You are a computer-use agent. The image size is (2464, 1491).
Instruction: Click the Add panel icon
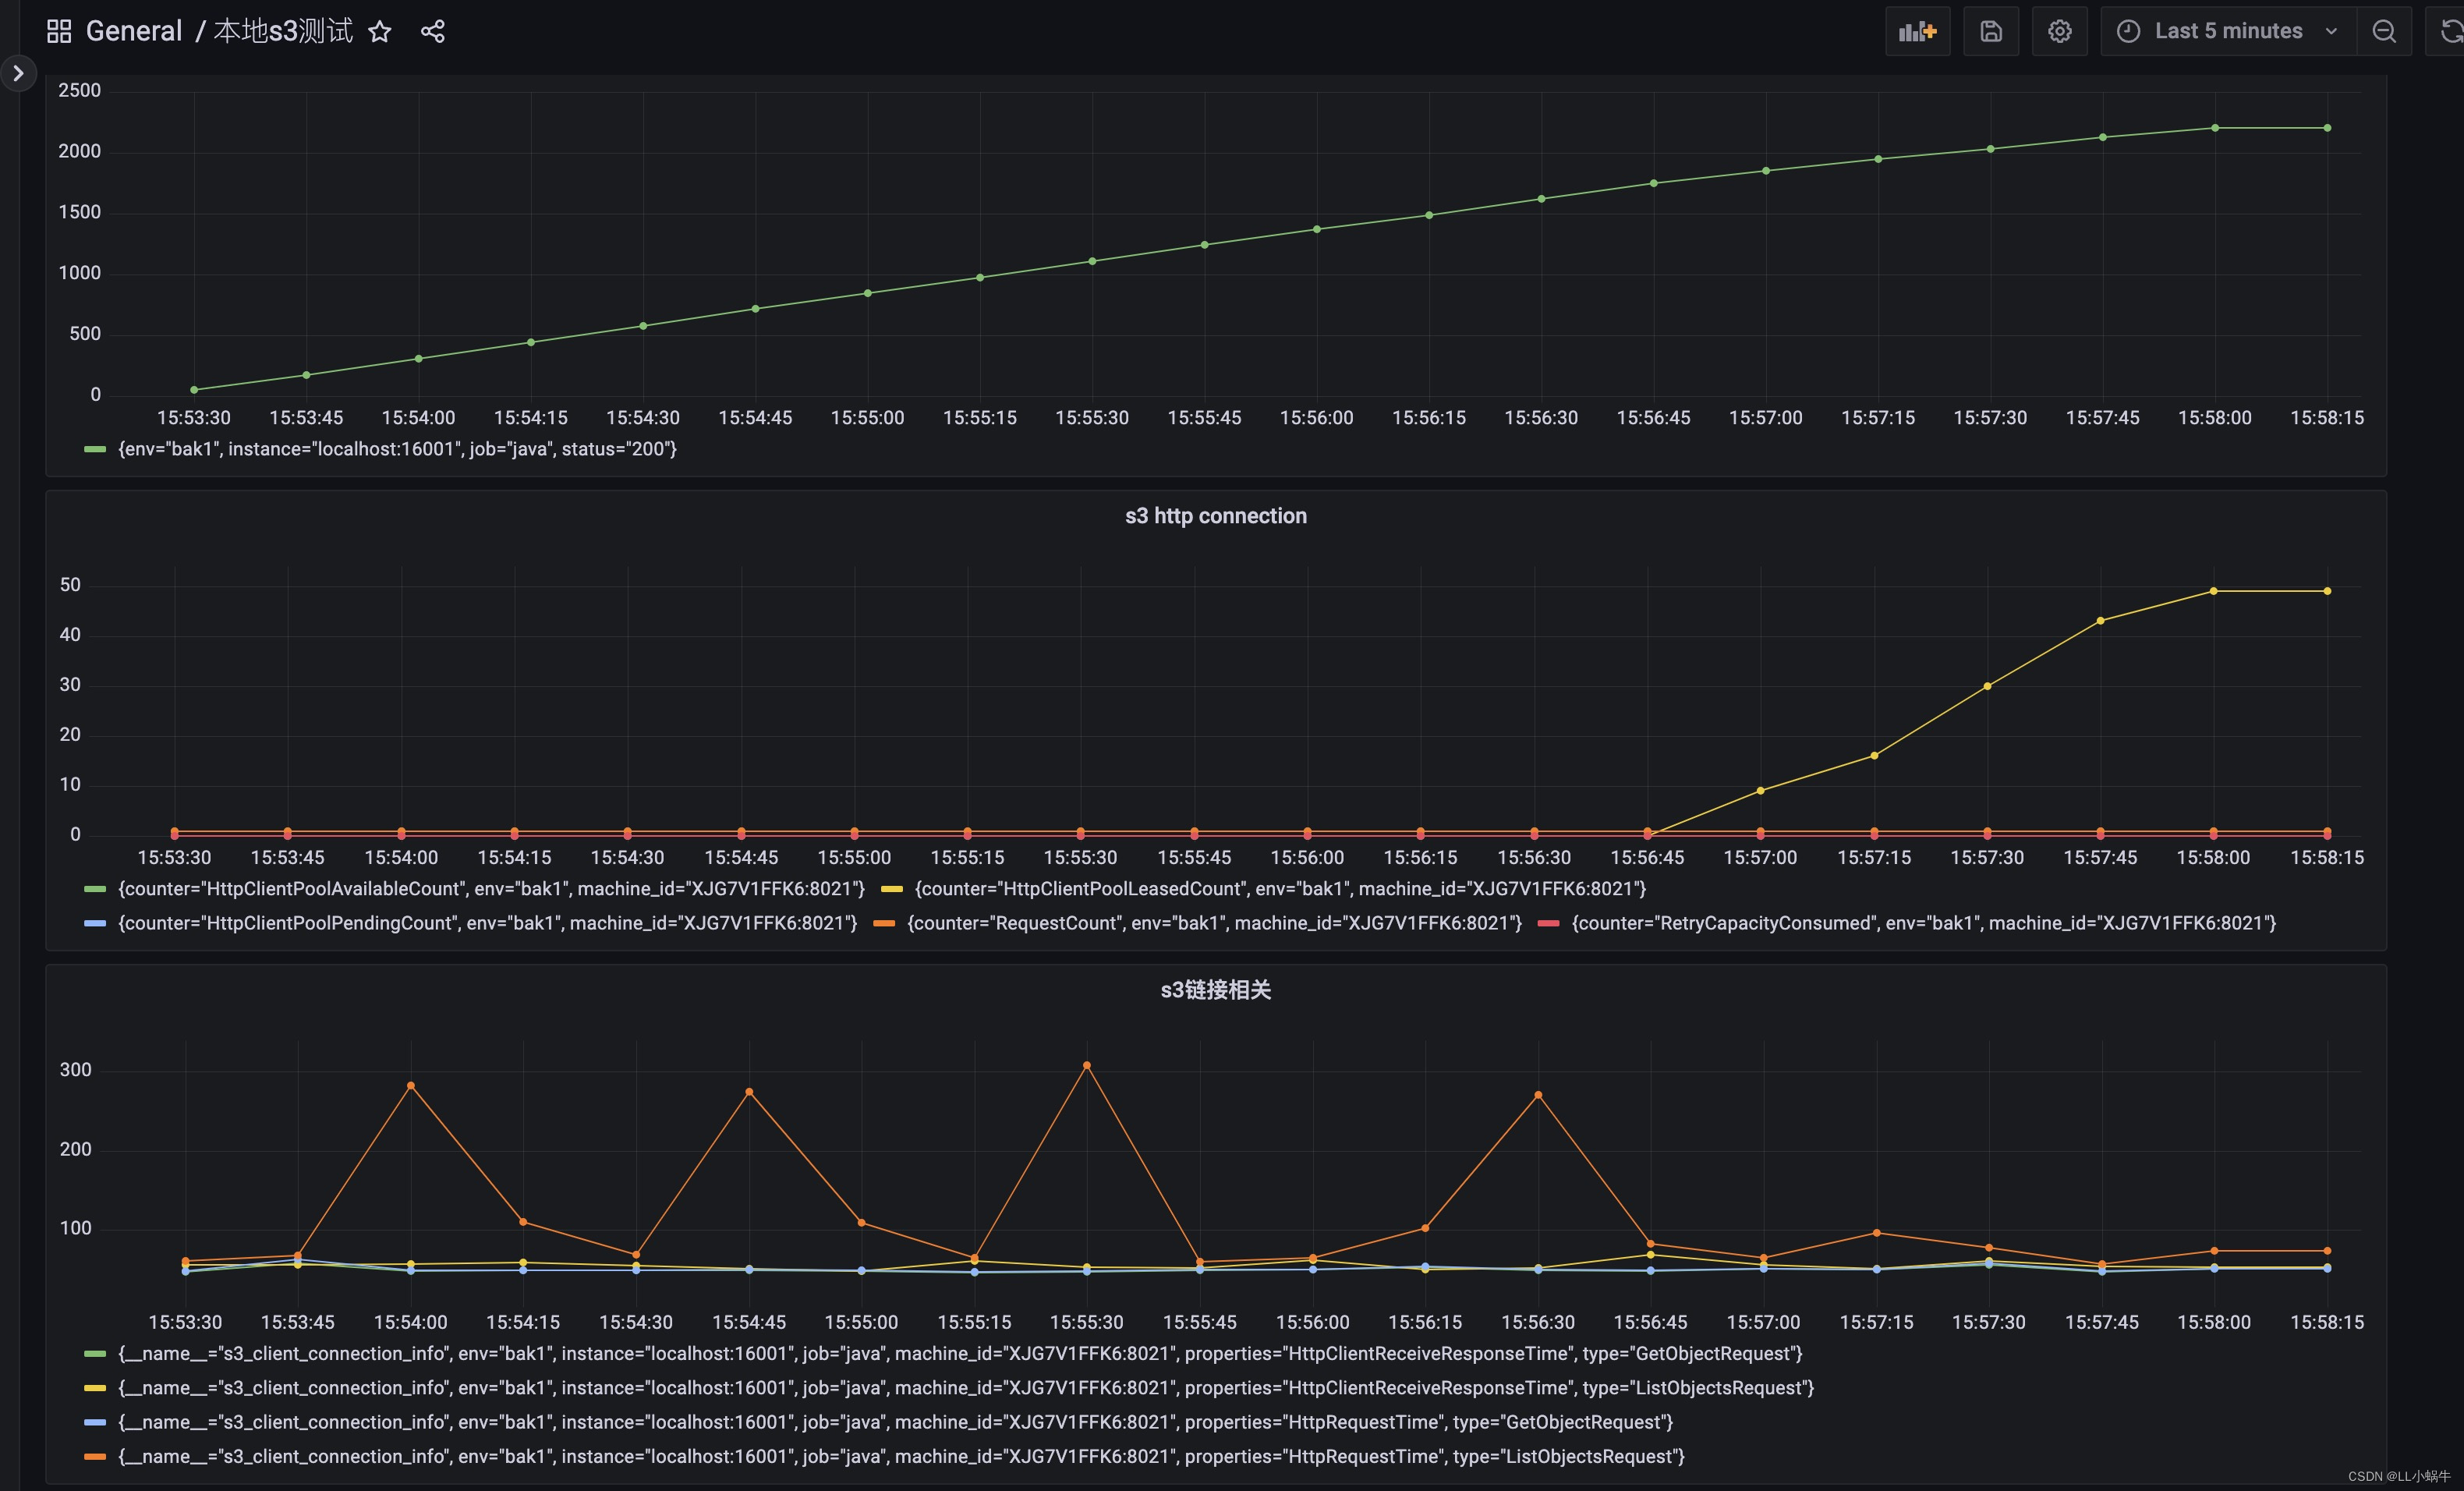[1917, 32]
